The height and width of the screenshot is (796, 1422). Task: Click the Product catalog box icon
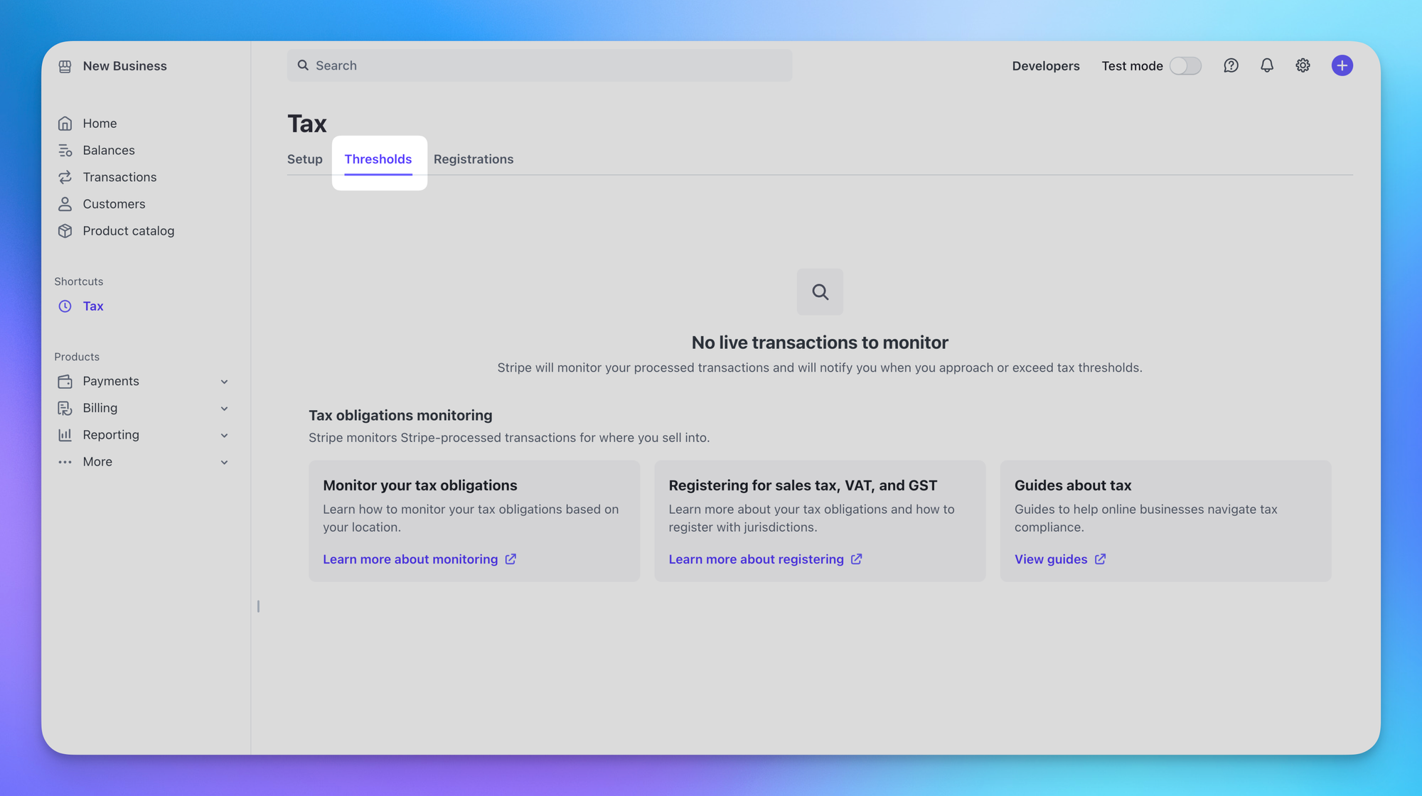pyautogui.click(x=65, y=231)
